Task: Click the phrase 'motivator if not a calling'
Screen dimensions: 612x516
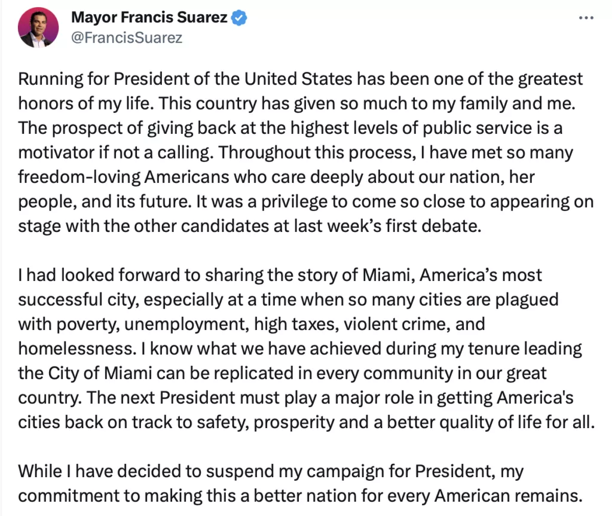Action: [x=115, y=152]
